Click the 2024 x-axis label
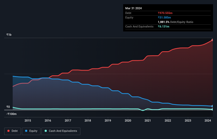The image size is (217, 139). (x=208, y=121)
